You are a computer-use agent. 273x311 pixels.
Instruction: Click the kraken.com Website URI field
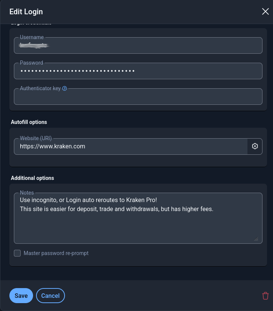pyautogui.click(x=131, y=146)
